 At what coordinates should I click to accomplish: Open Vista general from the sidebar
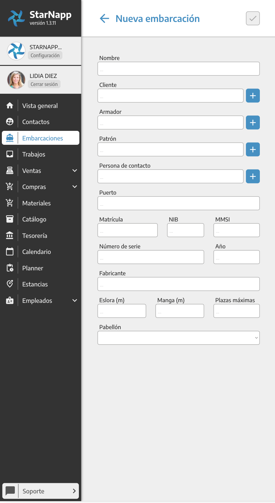[40, 106]
